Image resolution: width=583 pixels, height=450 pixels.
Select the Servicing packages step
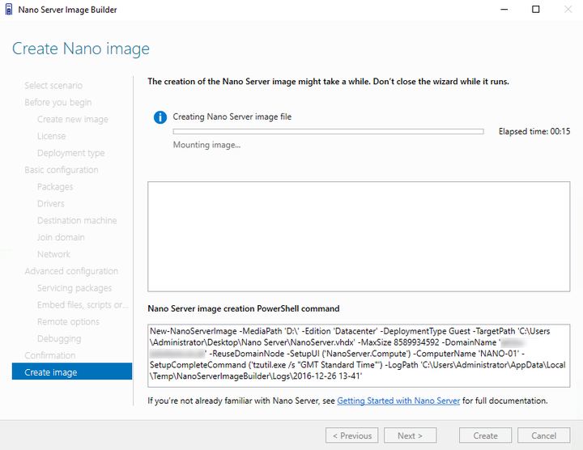74,288
